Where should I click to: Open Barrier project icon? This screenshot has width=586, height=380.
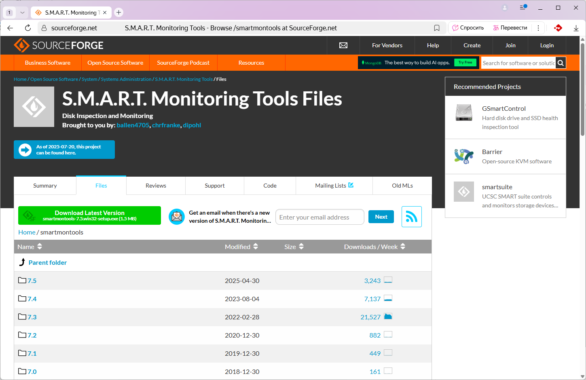(464, 156)
